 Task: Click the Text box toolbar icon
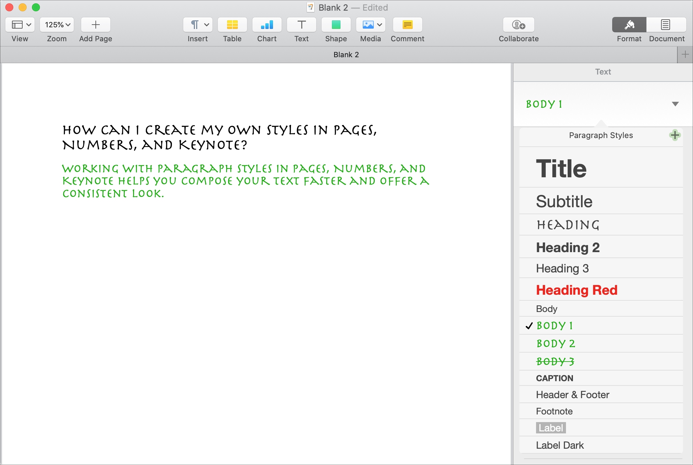[x=302, y=25]
